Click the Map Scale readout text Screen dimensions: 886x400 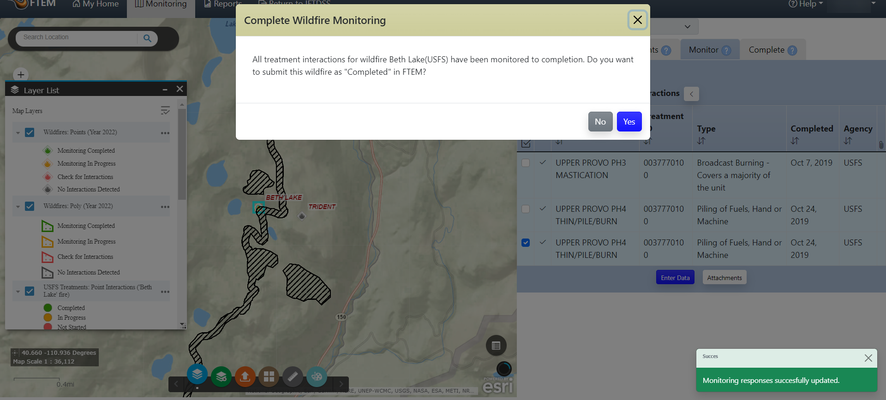[44, 362]
